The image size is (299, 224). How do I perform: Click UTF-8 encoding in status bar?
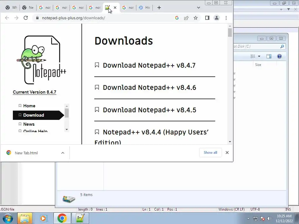pos(255,209)
